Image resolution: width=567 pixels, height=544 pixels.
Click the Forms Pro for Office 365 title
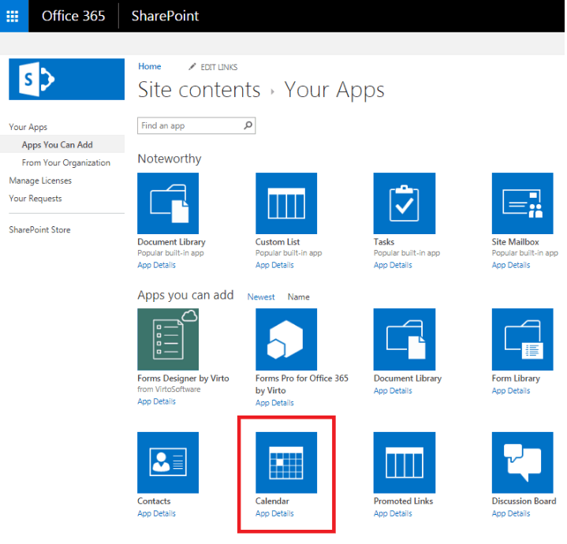(302, 384)
